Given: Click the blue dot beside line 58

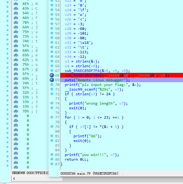Looking at the screenshot, I should point(52,29).
